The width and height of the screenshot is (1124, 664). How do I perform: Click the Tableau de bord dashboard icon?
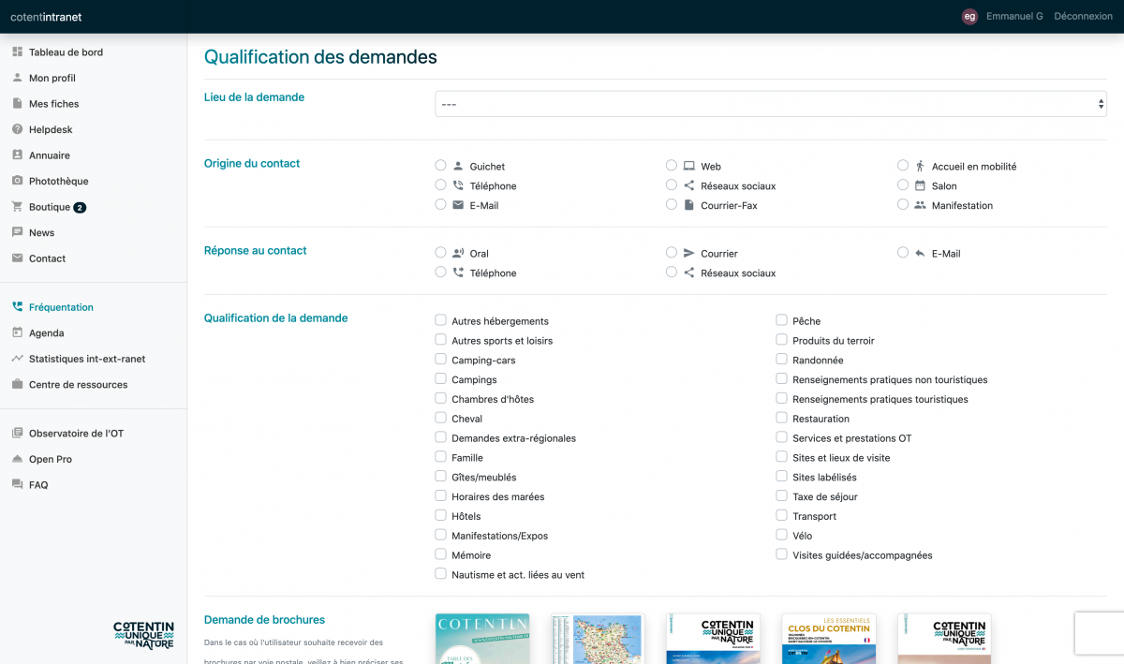pyautogui.click(x=17, y=52)
